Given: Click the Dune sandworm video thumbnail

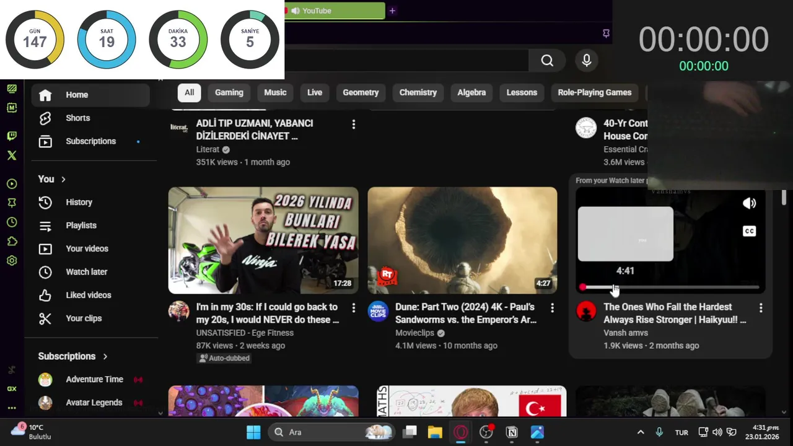Looking at the screenshot, I should pyautogui.click(x=462, y=240).
